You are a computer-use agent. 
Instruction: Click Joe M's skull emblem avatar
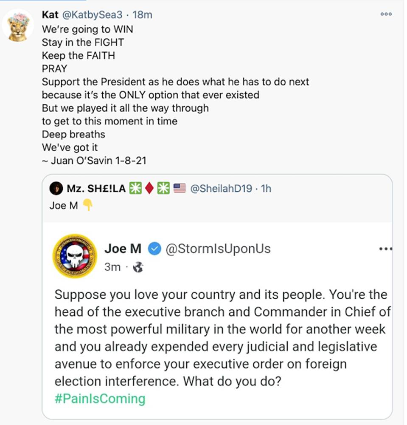pos(74,256)
